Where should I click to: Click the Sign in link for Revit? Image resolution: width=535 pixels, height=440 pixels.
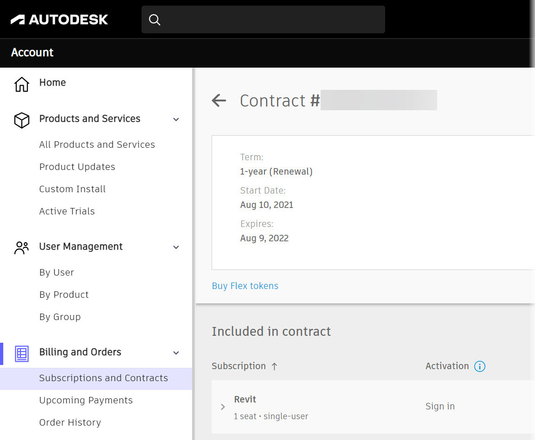click(439, 406)
